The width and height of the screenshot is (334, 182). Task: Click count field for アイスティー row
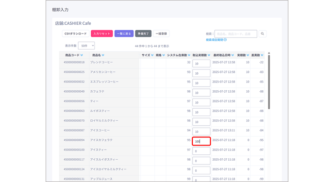click(x=201, y=151)
